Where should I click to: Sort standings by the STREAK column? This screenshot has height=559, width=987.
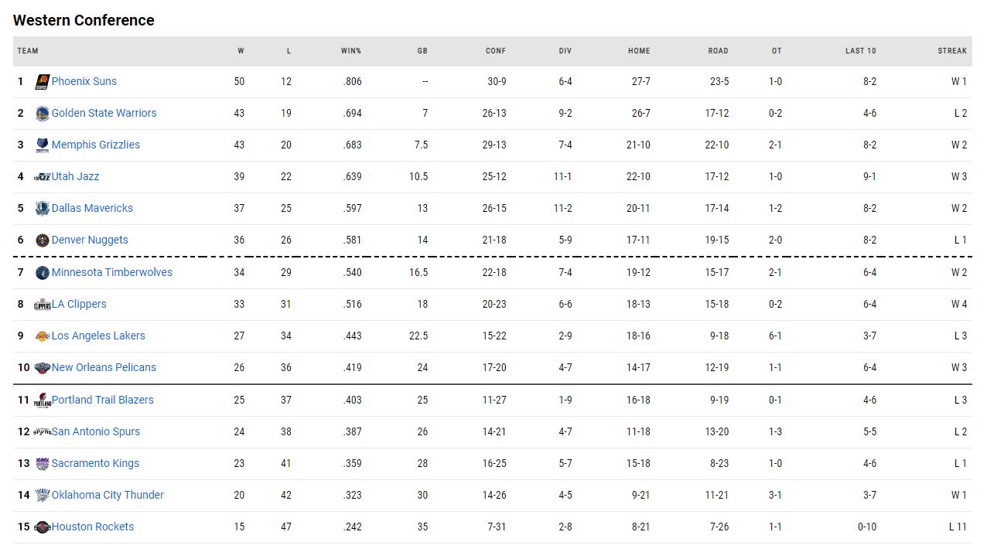[952, 51]
